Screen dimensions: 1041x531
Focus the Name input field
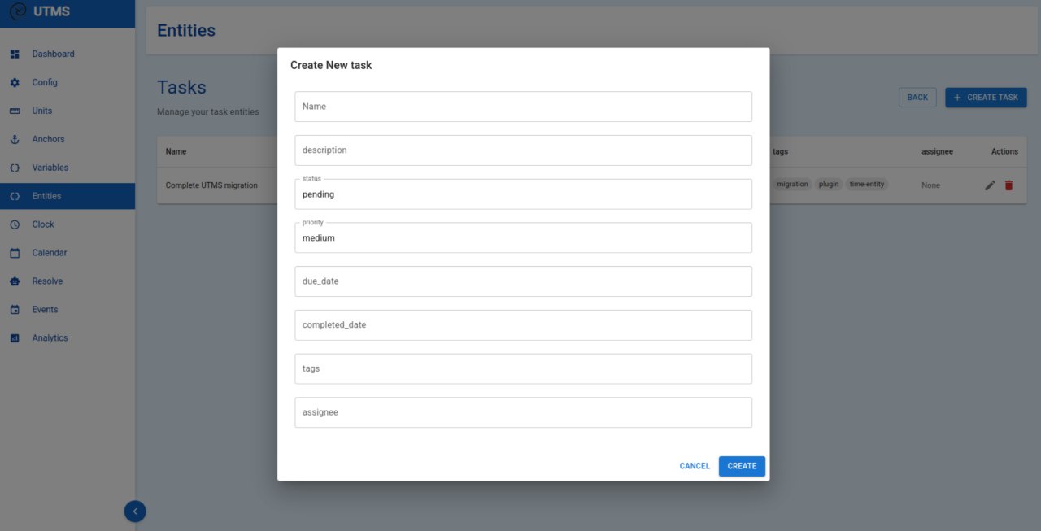(x=523, y=107)
